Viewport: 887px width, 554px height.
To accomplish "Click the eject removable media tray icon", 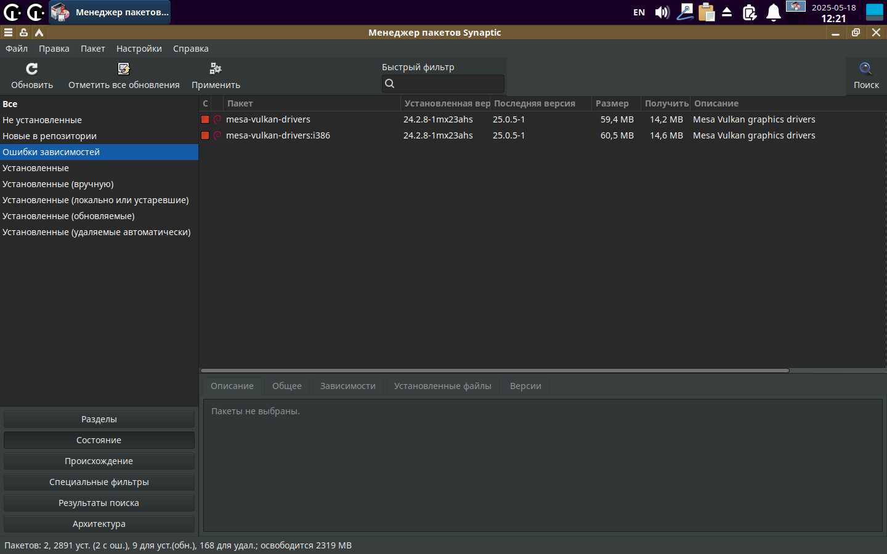I will (727, 12).
